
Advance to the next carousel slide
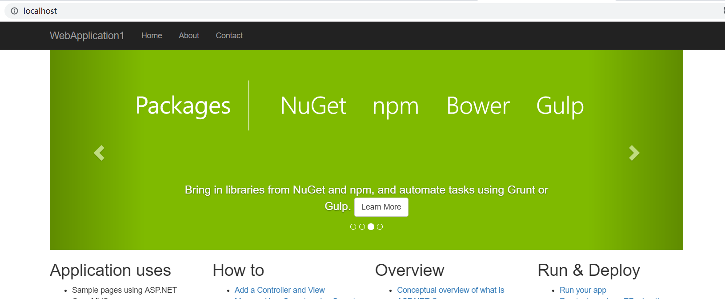tap(634, 153)
